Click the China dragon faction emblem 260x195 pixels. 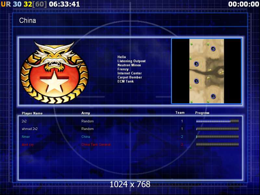point(54,72)
